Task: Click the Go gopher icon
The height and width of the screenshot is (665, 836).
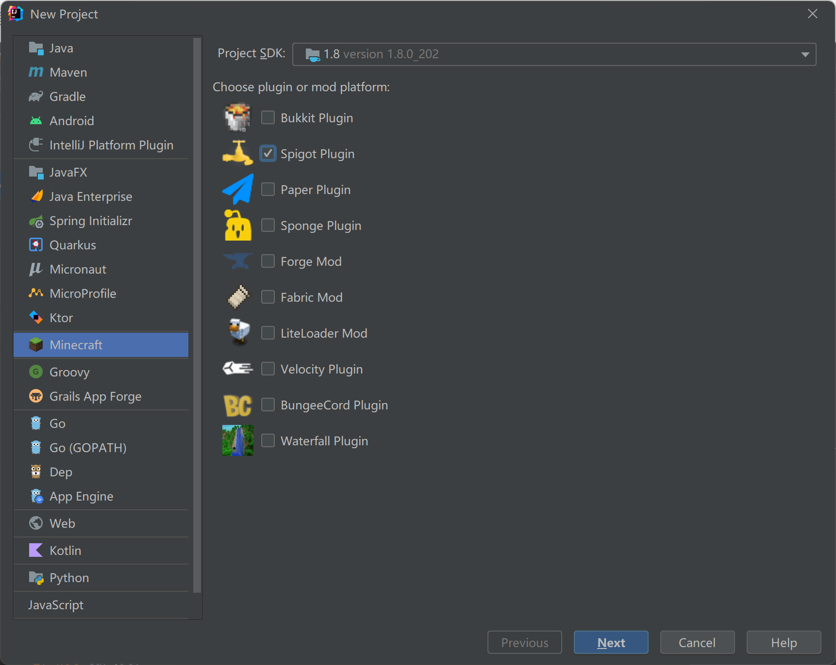Action: coord(36,423)
